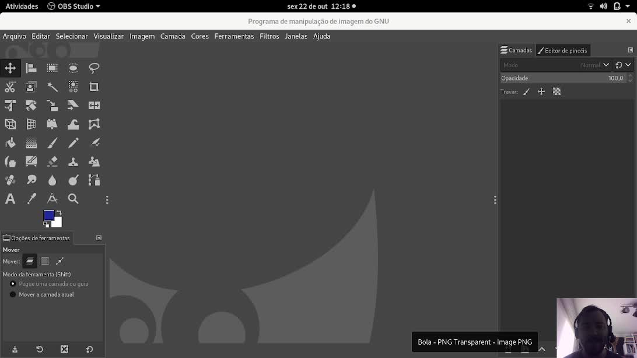Select the Text tool
Image resolution: width=637 pixels, height=358 pixels.
click(10, 198)
